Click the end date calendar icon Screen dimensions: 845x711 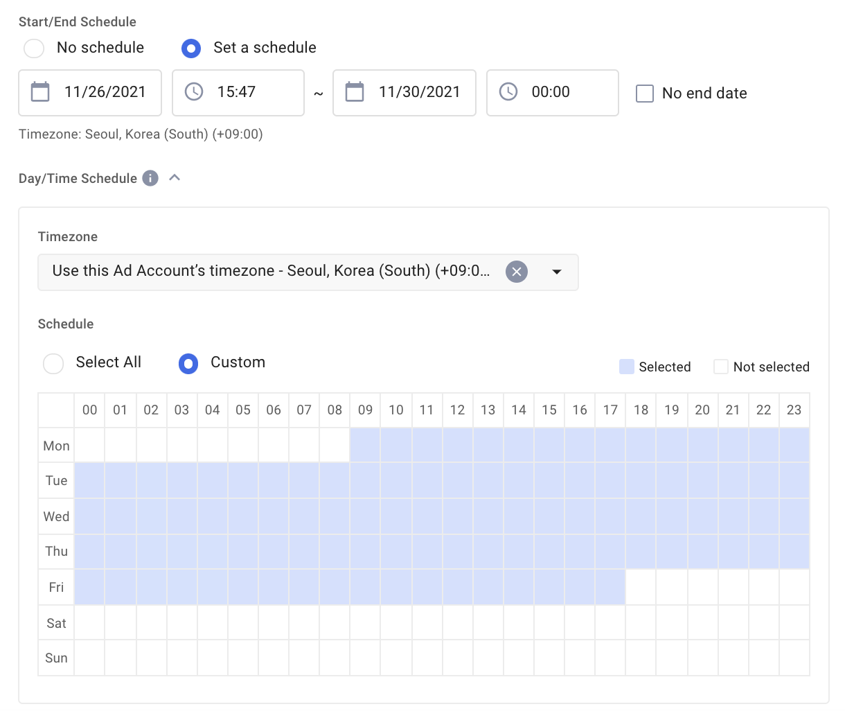pyautogui.click(x=355, y=92)
